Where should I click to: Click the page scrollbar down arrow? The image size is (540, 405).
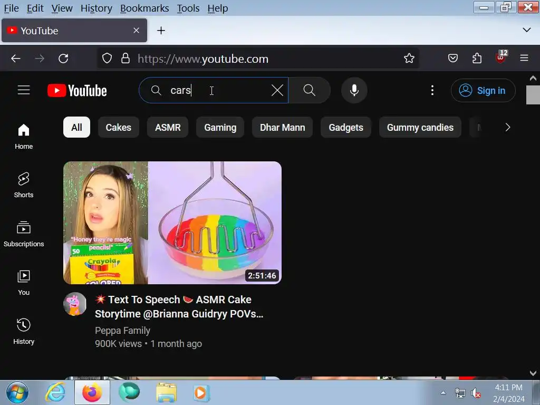(x=533, y=373)
